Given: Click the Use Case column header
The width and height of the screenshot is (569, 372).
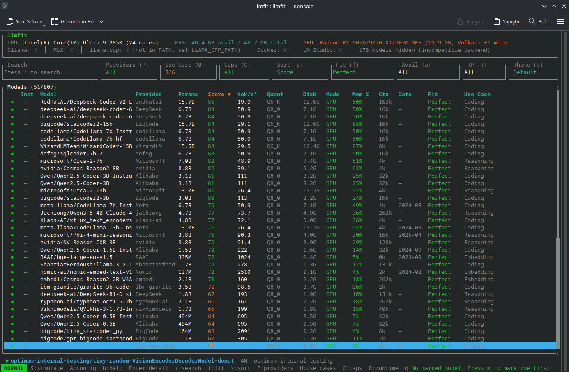Looking at the screenshot, I should pos(477,95).
